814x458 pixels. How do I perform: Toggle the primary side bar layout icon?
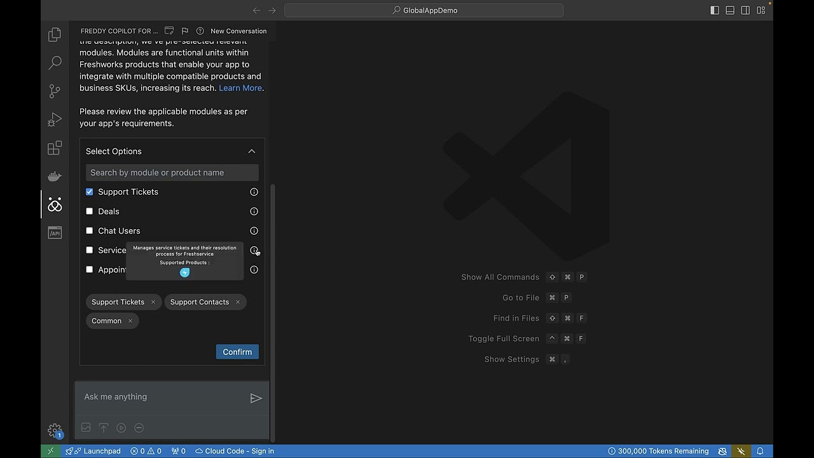715,10
